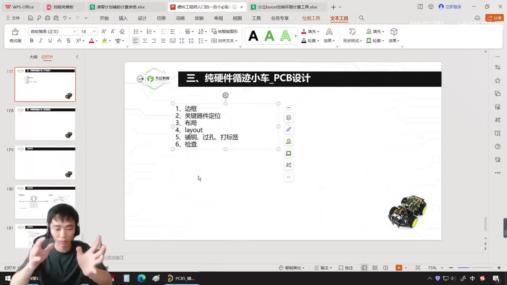This screenshot has width=507, height=285.
Task: Enable right text alignment
Action: [x=154, y=41]
